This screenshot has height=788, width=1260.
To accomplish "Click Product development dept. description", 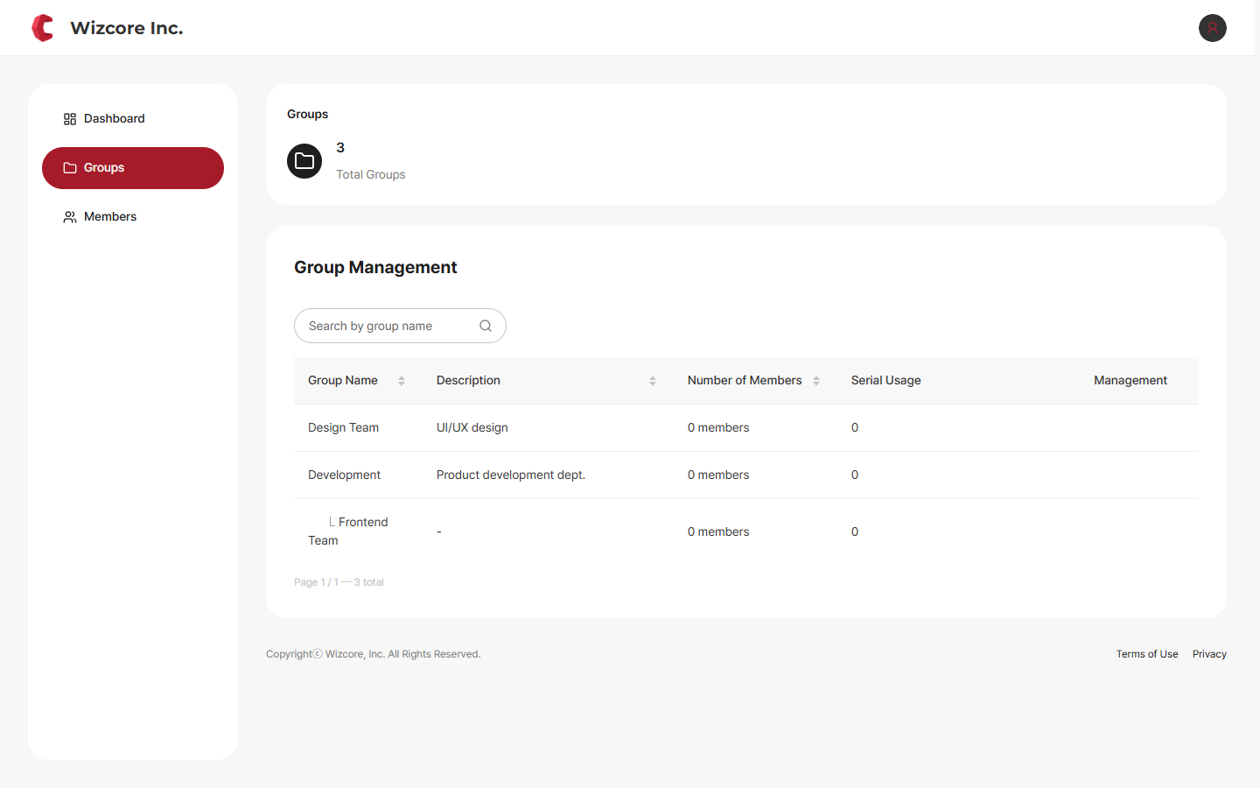I will point(511,475).
